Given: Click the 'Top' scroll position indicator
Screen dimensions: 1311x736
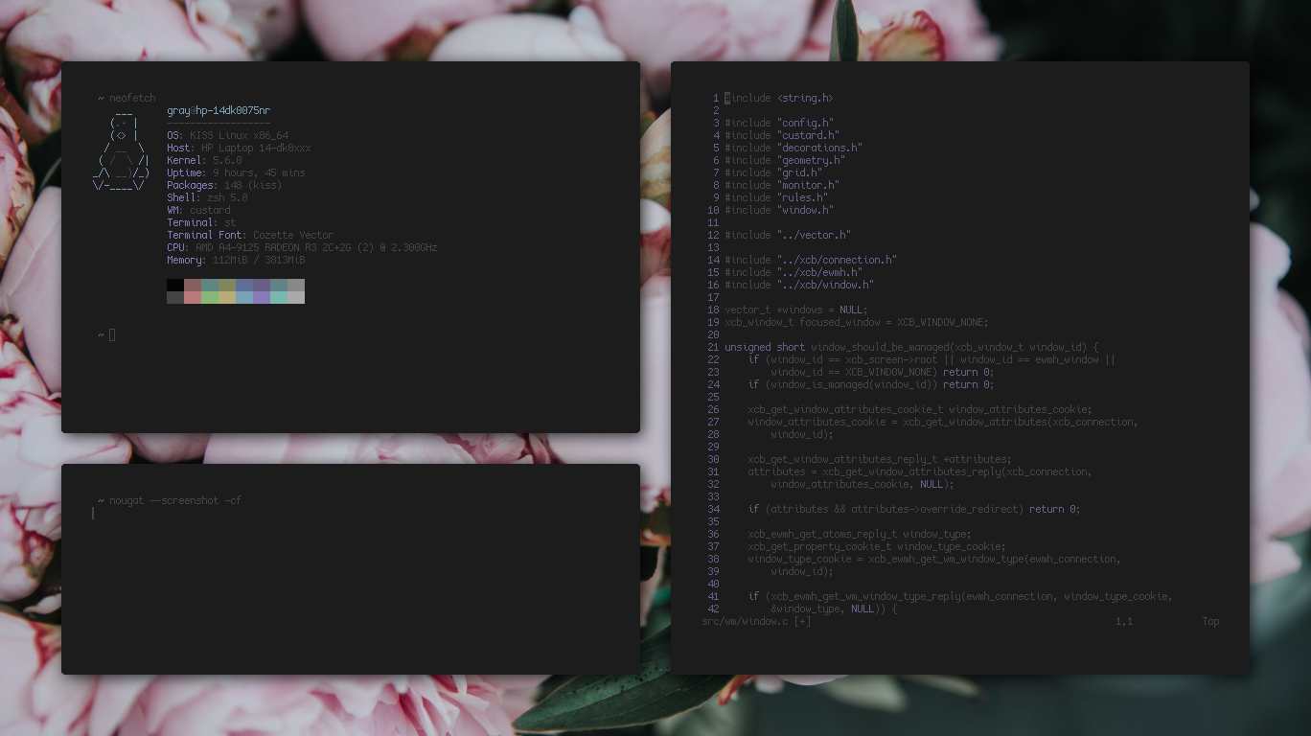Looking at the screenshot, I should point(1211,621).
